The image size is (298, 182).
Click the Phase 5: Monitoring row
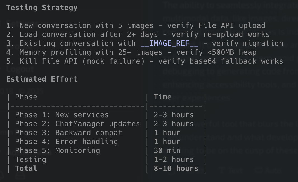(x=57, y=150)
